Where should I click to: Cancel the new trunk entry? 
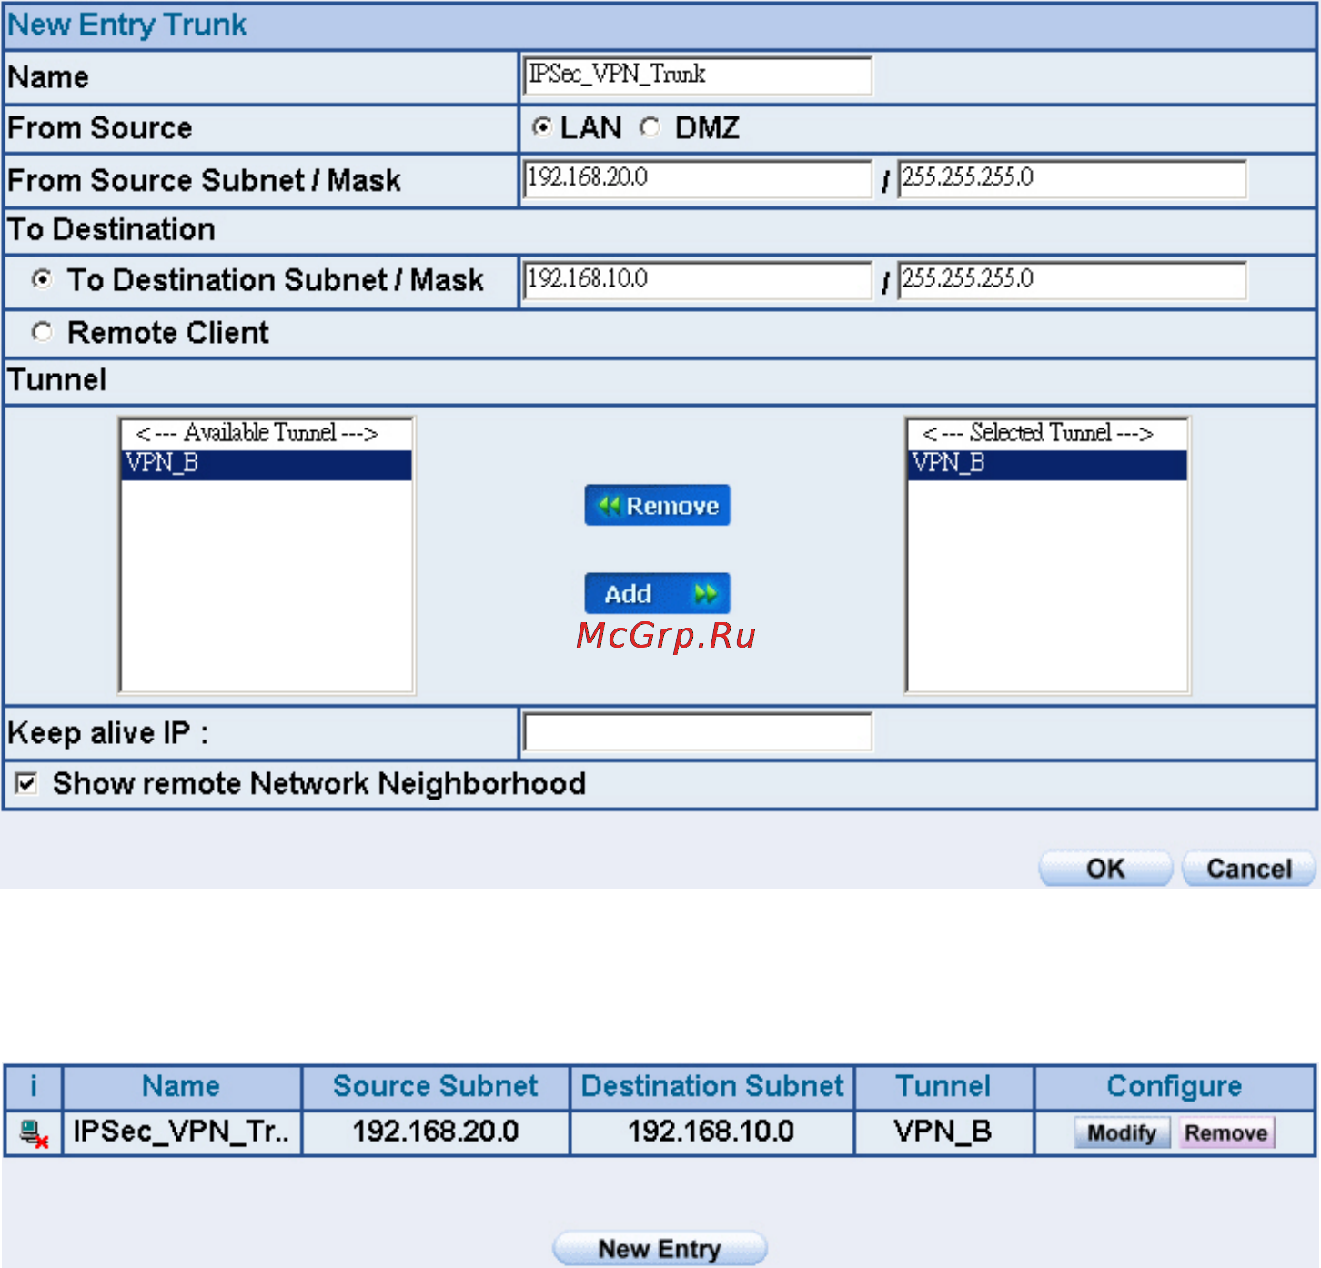pyautogui.click(x=1249, y=869)
